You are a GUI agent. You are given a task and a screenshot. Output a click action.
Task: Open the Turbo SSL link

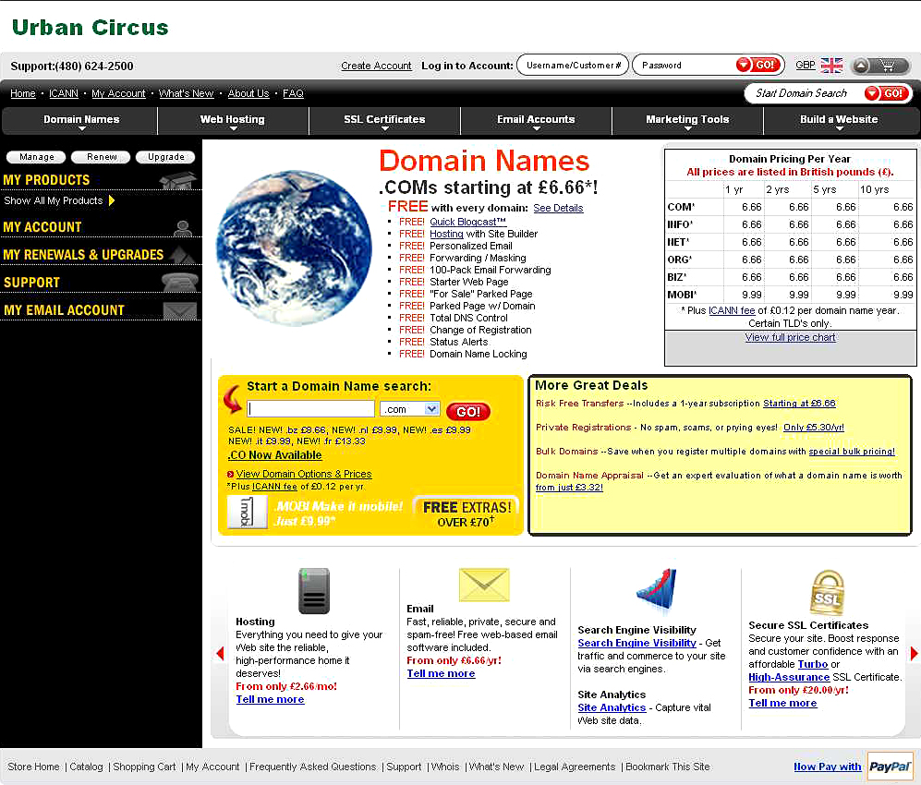813,665
